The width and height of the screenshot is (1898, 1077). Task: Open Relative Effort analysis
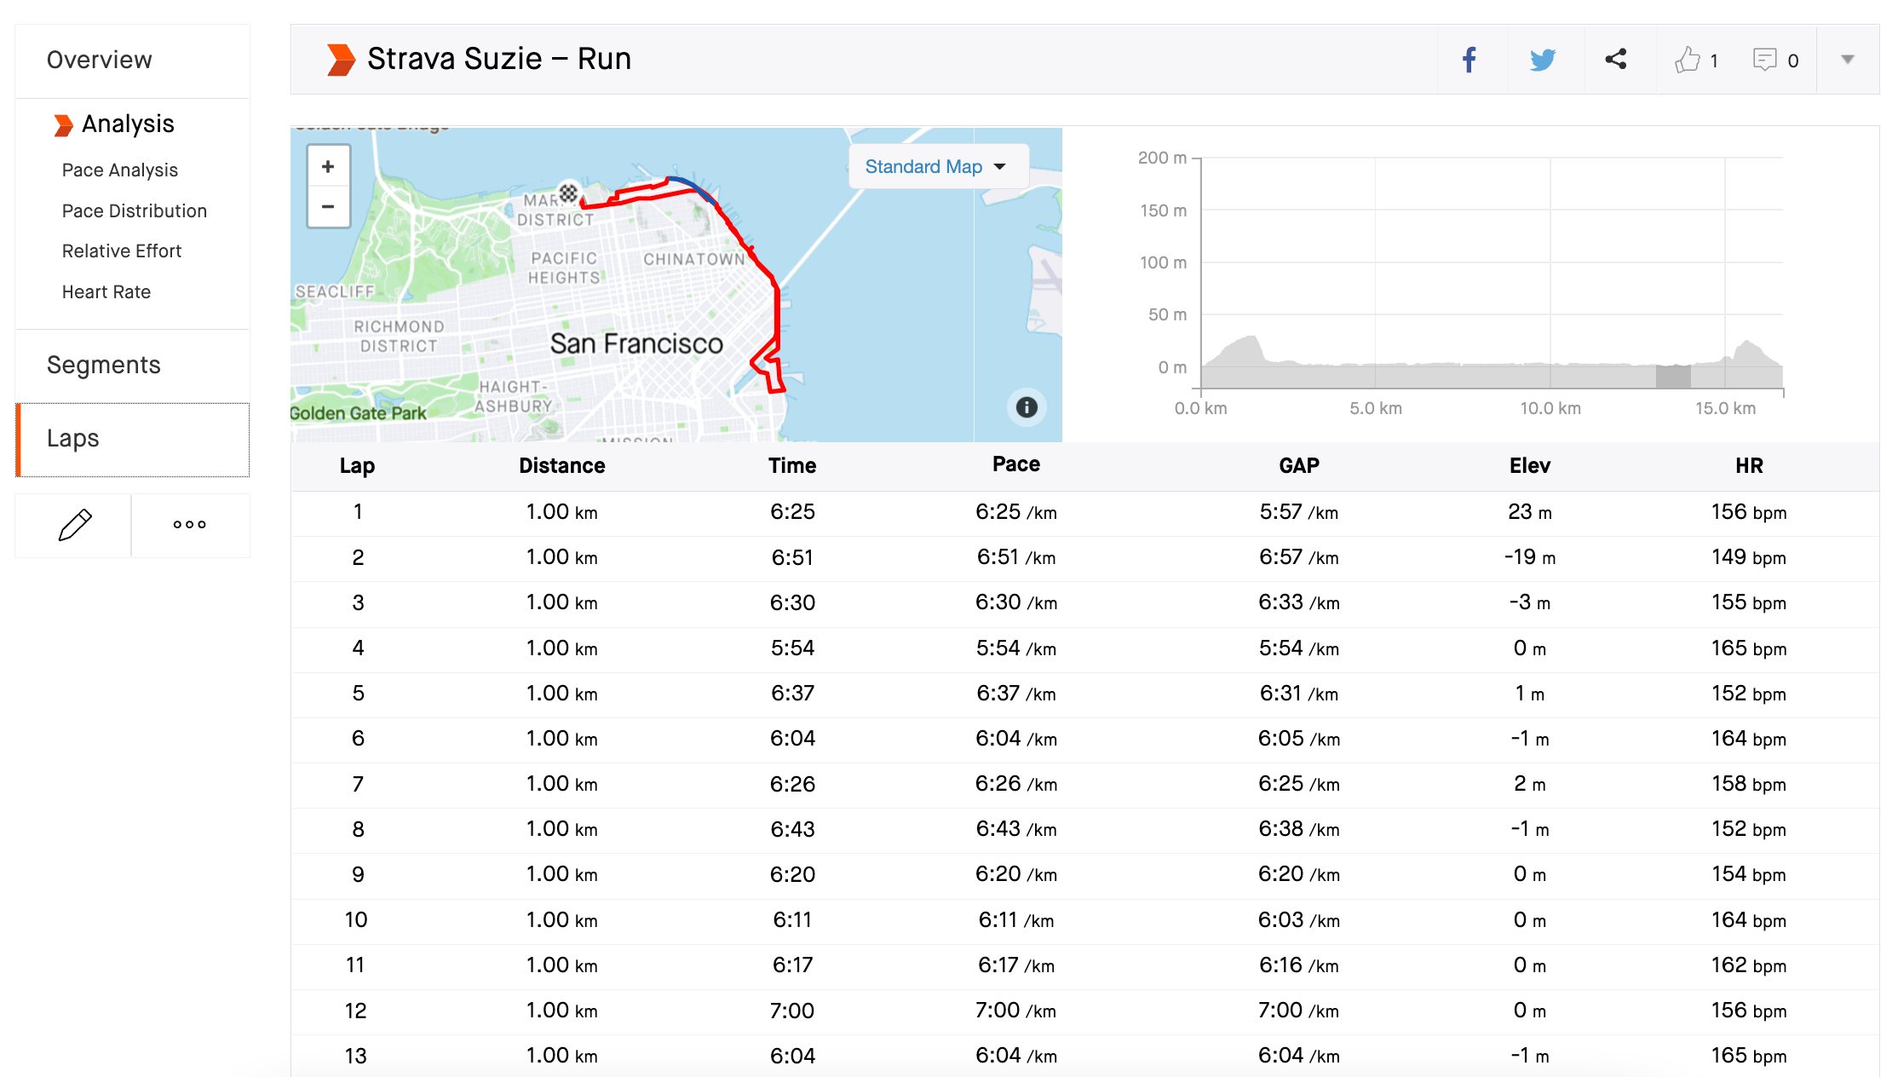pos(121,251)
